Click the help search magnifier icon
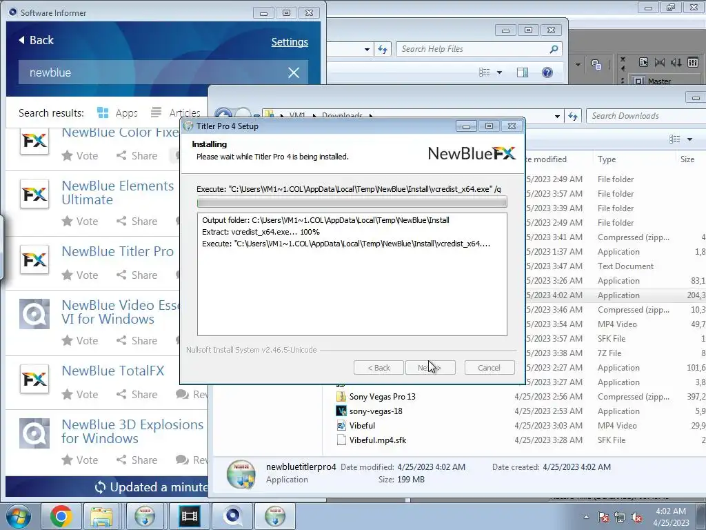 coord(554,49)
